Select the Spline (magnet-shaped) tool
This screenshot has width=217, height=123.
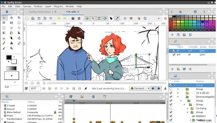click(11, 33)
